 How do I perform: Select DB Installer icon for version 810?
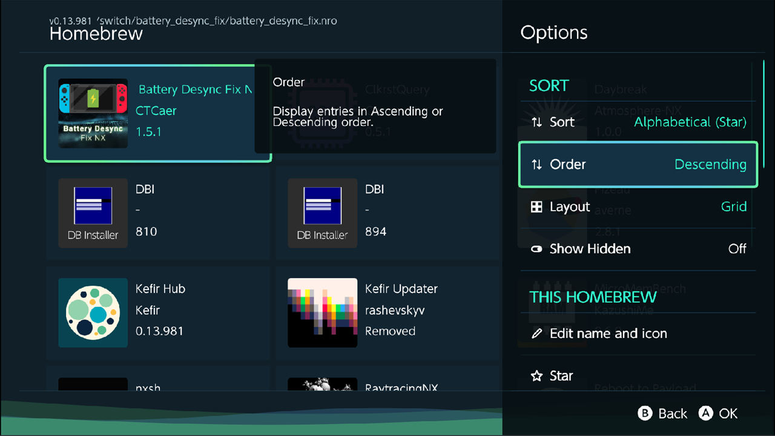click(x=93, y=213)
